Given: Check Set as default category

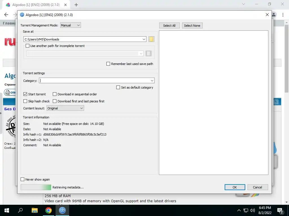Looking at the screenshot, I should (x=118, y=87).
